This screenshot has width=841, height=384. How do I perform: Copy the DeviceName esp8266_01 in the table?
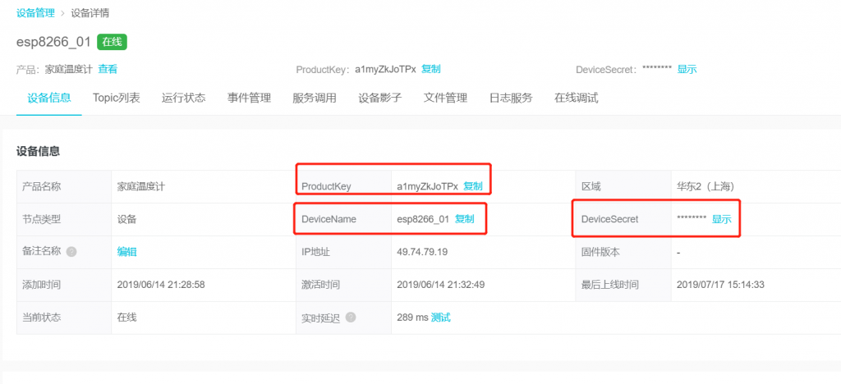click(x=465, y=219)
